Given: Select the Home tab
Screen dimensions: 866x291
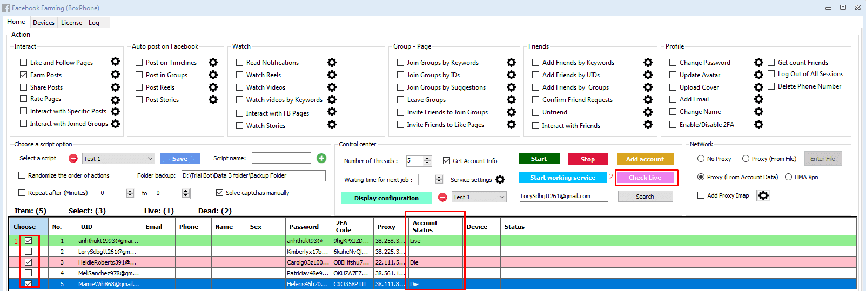Looking at the screenshot, I should [x=16, y=22].
